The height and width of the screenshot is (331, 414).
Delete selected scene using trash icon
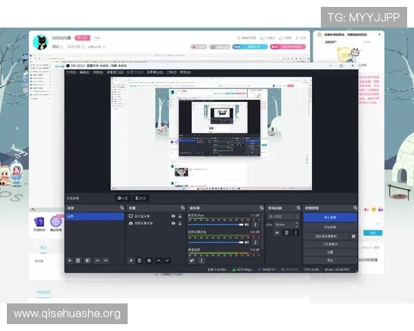(78, 260)
